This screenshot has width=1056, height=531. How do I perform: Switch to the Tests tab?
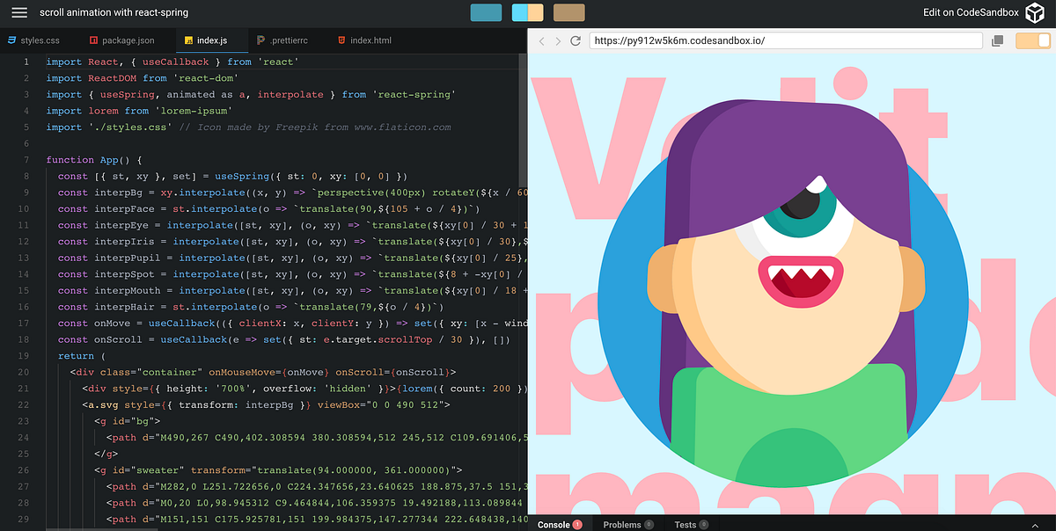click(x=689, y=524)
